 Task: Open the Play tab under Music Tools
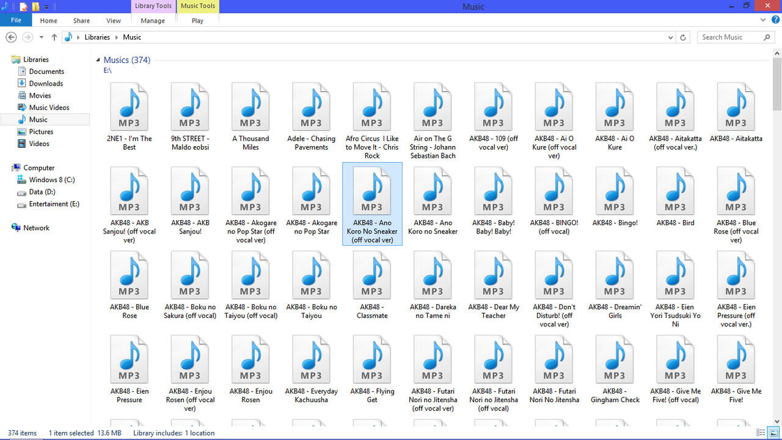click(197, 20)
